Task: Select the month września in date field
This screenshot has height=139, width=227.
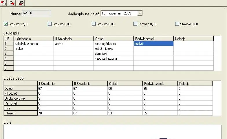Action: point(115,13)
